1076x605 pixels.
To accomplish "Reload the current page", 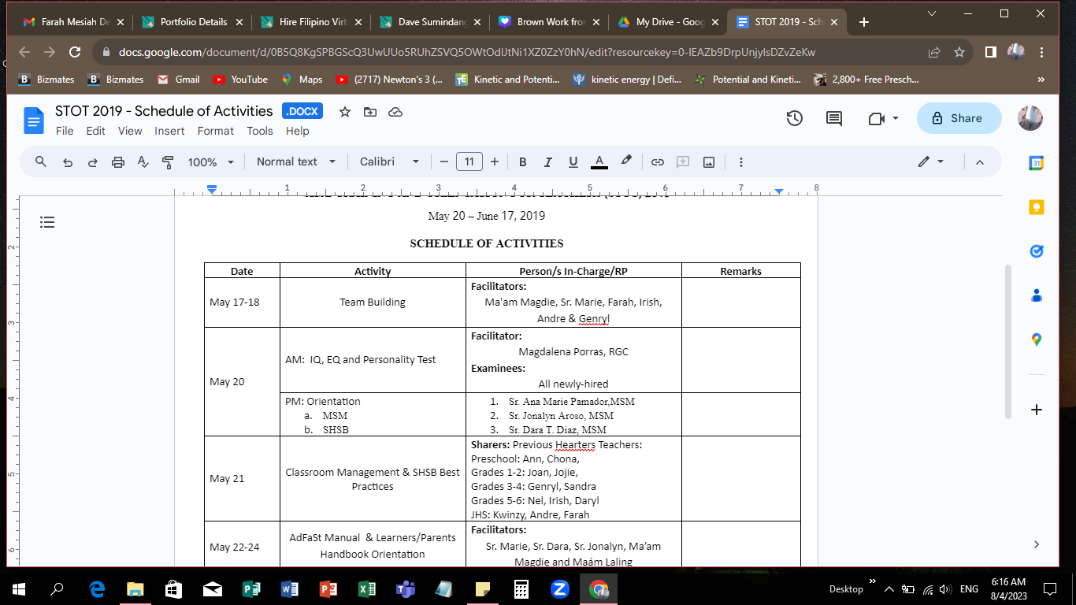I will [x=75, y=53].
